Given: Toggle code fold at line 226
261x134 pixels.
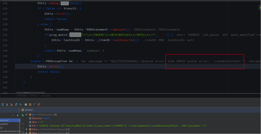Looking at the screenshot, I should coord(15,8).
